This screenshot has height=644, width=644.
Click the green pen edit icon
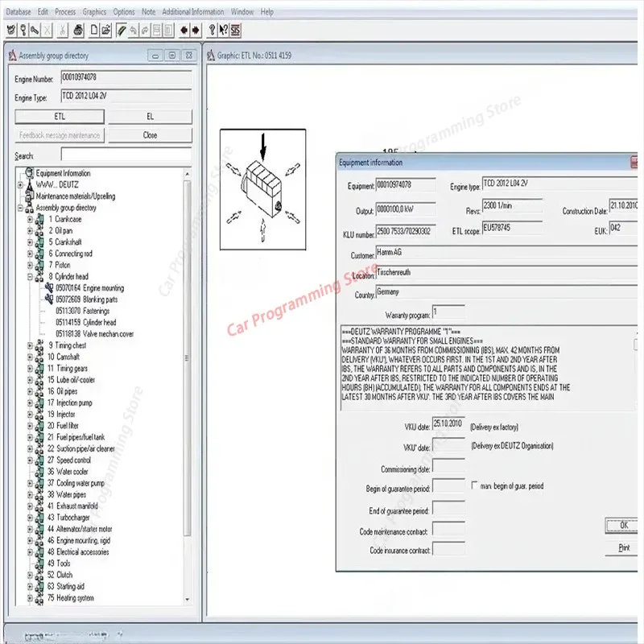pos(122,30)
